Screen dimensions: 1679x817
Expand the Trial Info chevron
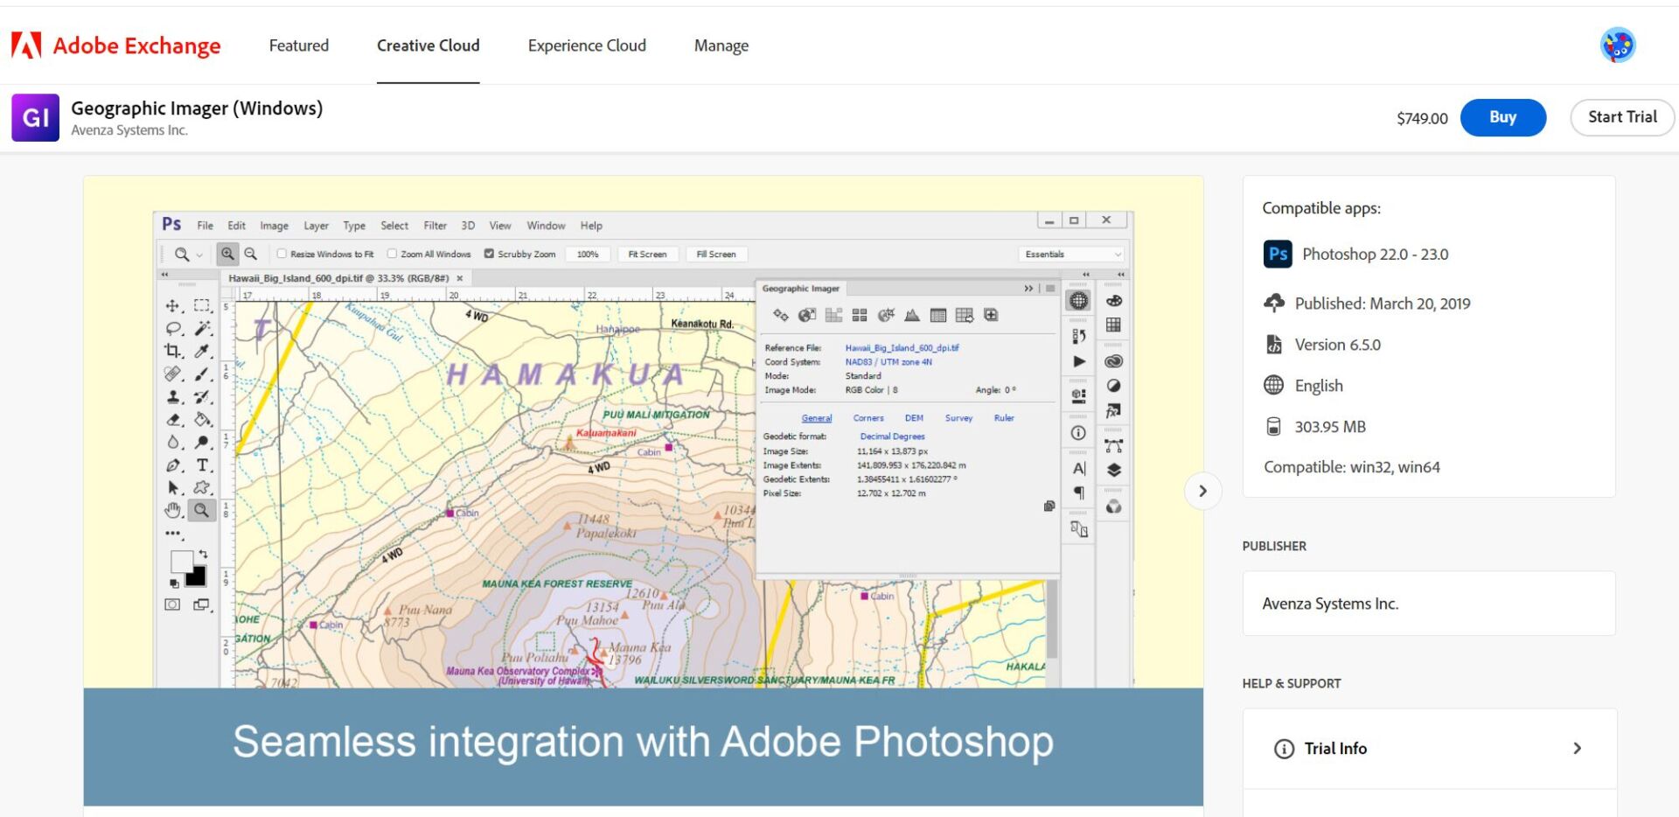[1577, 748]
